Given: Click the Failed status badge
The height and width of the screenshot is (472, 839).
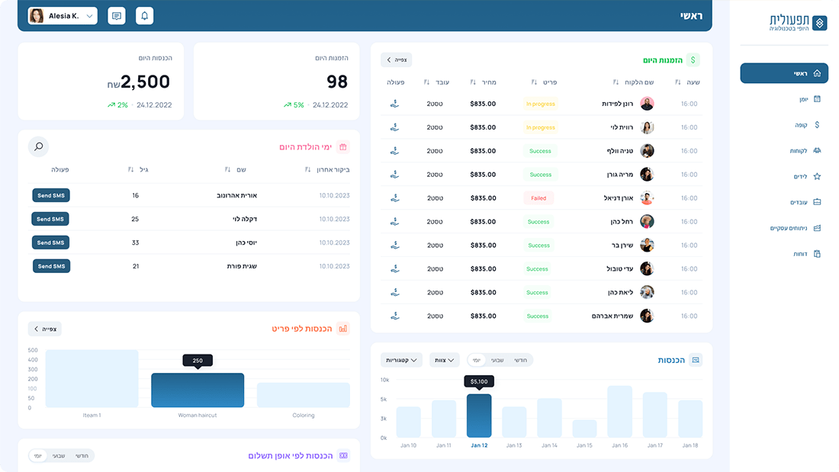Looking at the screenshot, I should tap(538, 198).
